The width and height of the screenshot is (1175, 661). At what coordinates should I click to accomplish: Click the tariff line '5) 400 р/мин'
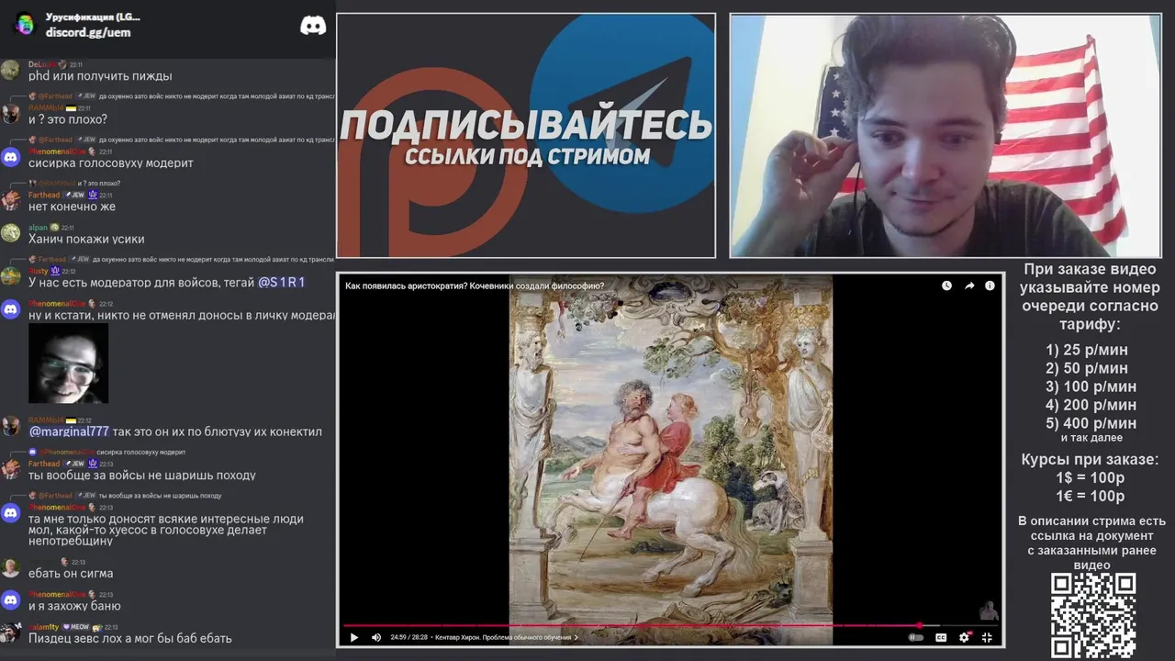[1091, 423]
